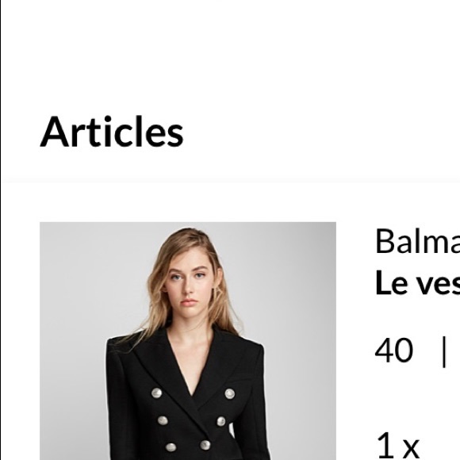Select the size 40 label

tap(394, 350)
